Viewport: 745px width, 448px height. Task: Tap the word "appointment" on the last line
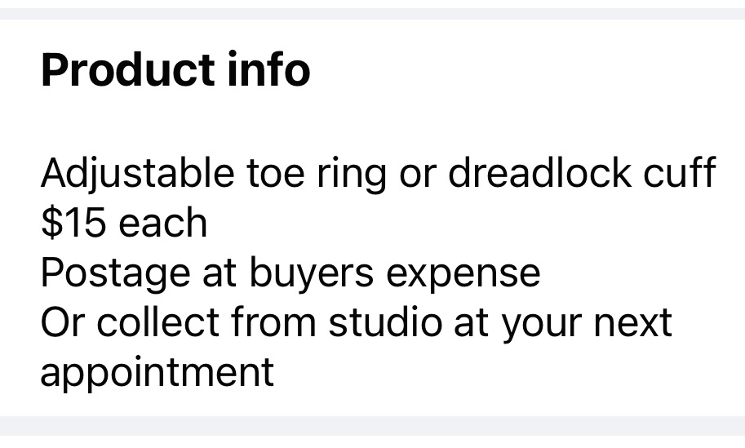tap(157, 372)
